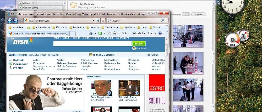Image resolution: width=262 pixels, height=112 pixels.
Task: Open the Lifestyle link
Action: (x=85, y=66)
